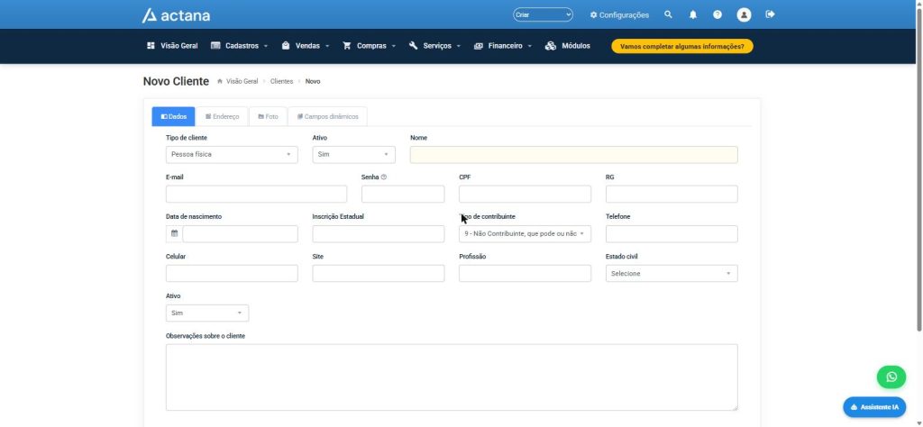Image resolution: width=923 pixels, height=427 pixels.
Task: Go to Visão Geral breadcrumb link
Action: point(242,82)
